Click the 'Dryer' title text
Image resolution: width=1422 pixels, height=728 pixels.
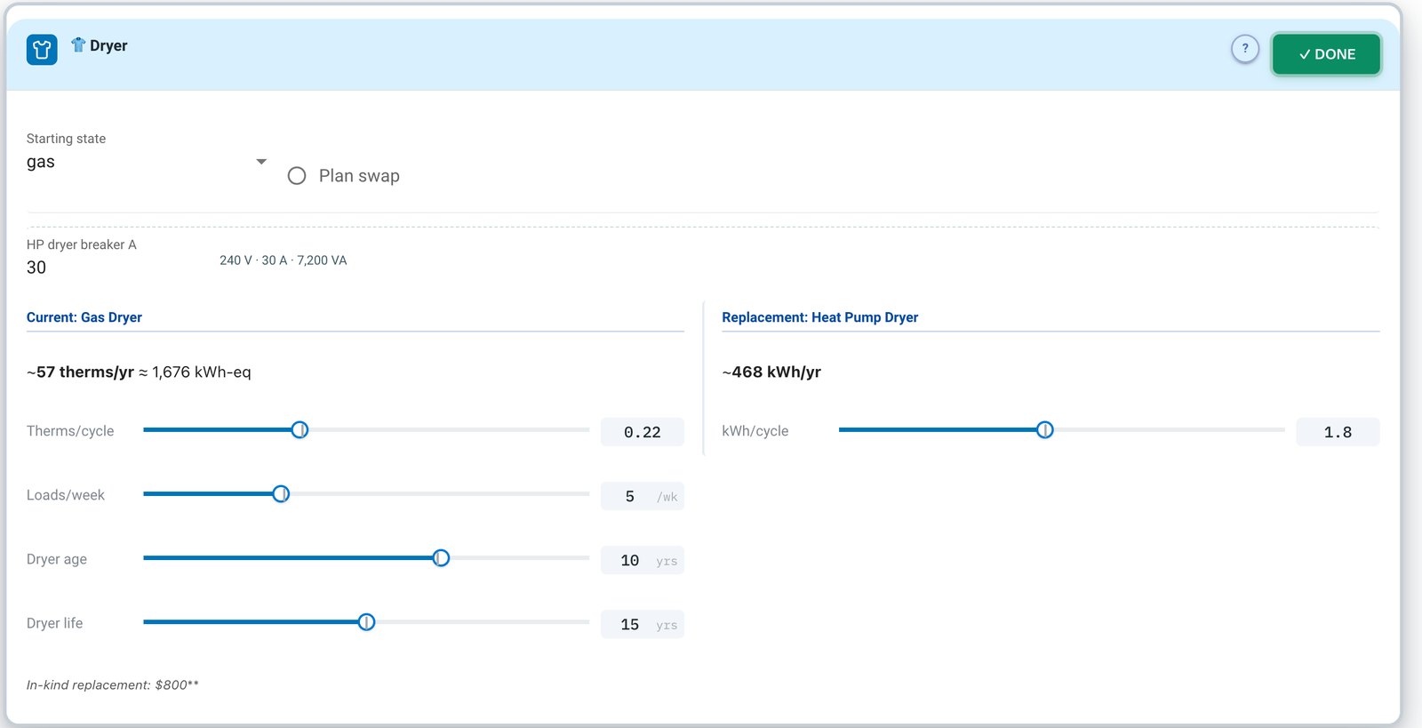(x=108, y=45)
